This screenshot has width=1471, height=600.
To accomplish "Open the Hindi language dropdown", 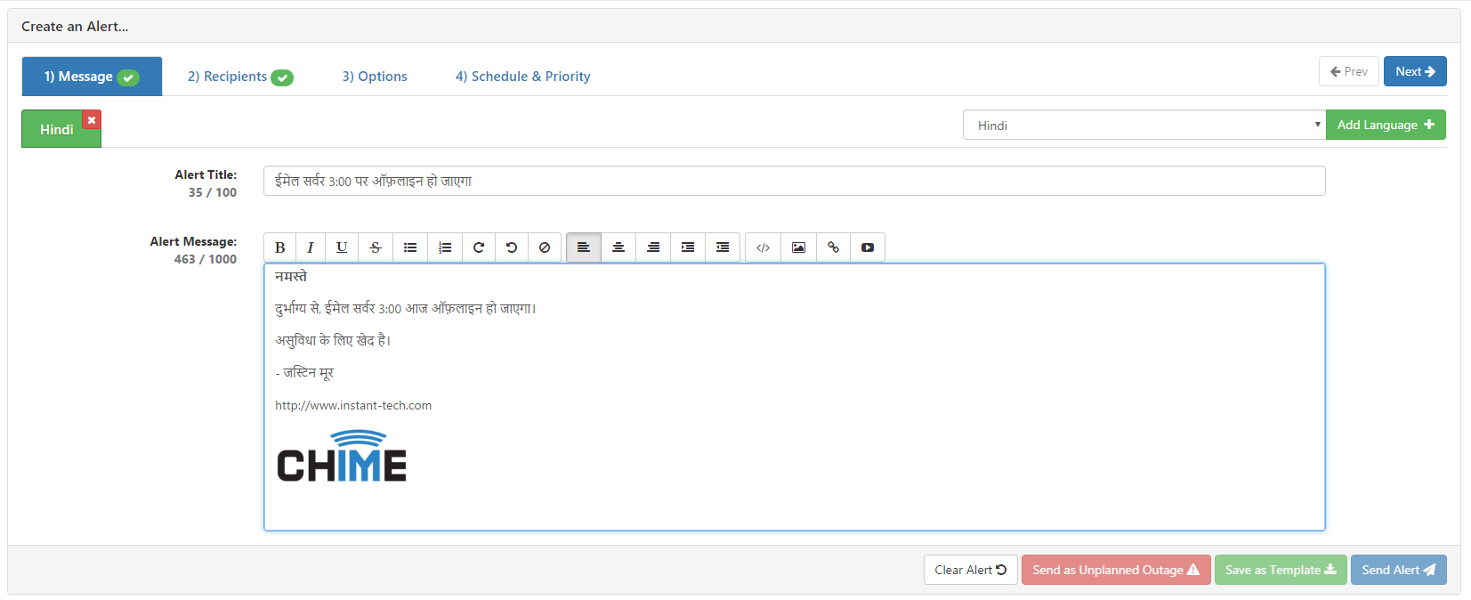I will coord(1144,125).
